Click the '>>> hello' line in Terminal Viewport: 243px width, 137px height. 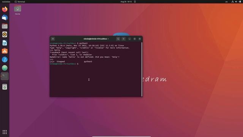point(55,50)
